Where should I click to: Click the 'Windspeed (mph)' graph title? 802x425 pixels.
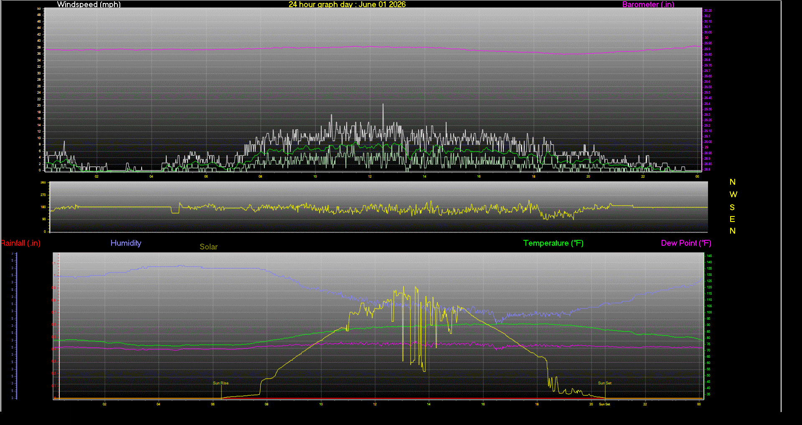point(89,4)
